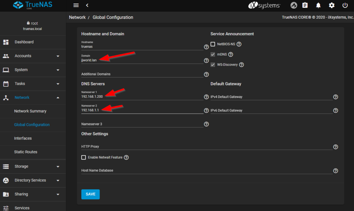Enable the NetBIOS-NS checkbox
This screenshot has height=211, width=354.
213,44
